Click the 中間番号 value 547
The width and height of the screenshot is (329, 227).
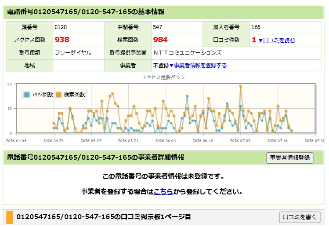click(x=157, y=27)
